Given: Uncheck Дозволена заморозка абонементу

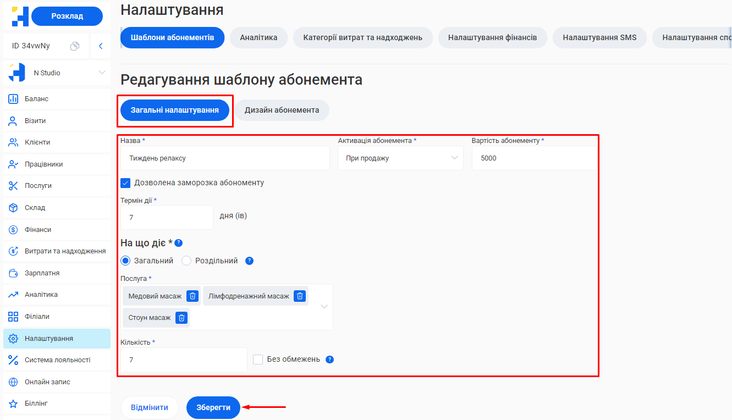Looking at the screenshot, I should pos(125,184).
